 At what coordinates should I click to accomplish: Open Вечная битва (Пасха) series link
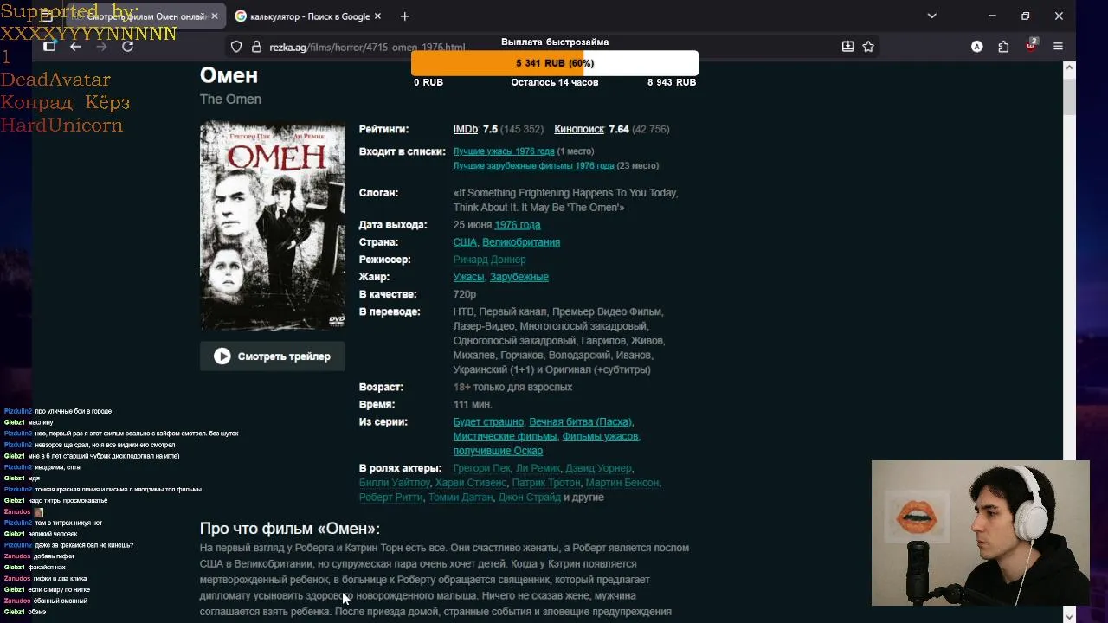pos(580,422)
